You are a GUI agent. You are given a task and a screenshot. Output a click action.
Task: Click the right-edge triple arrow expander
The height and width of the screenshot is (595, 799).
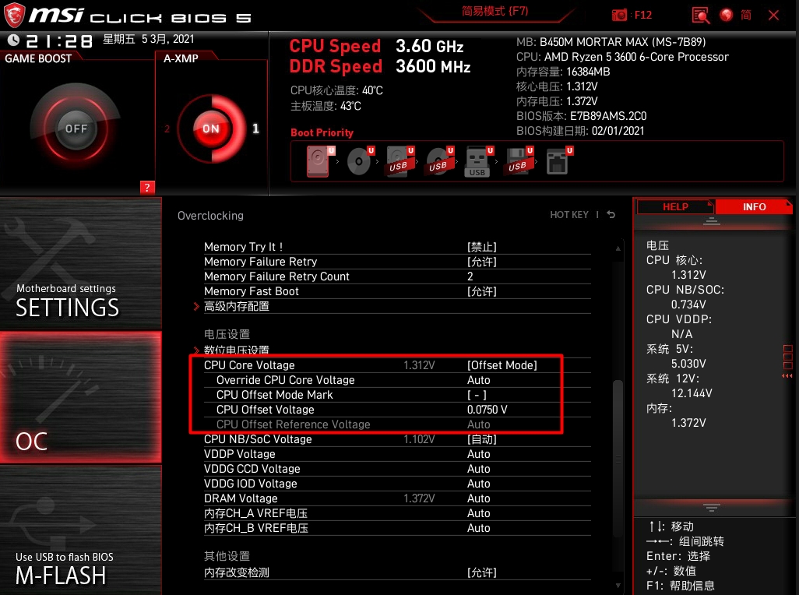[787, 375]
